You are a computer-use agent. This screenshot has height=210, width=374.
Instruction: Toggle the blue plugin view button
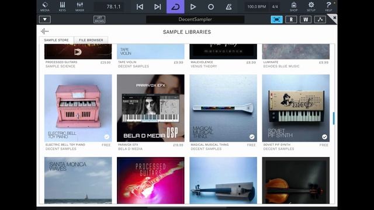click(276, 19)
